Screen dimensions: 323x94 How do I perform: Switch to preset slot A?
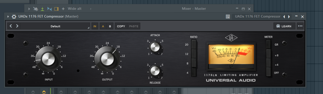coord(103,26)
